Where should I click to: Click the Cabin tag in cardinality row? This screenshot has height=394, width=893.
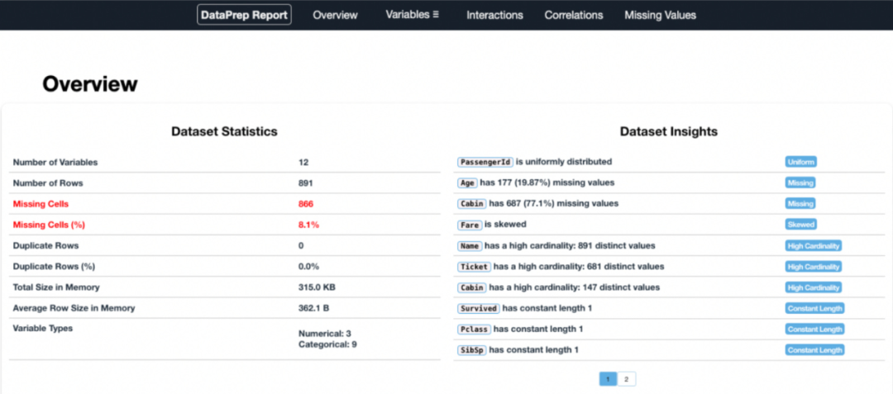click(472, 287)
